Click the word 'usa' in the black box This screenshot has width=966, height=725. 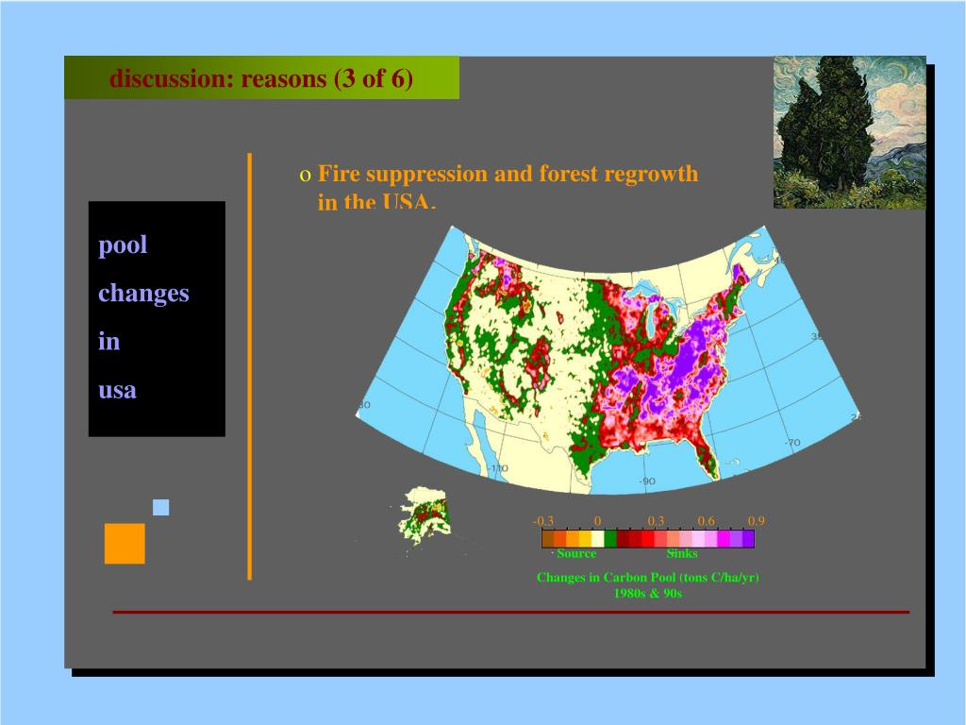[x=117, y=390]
